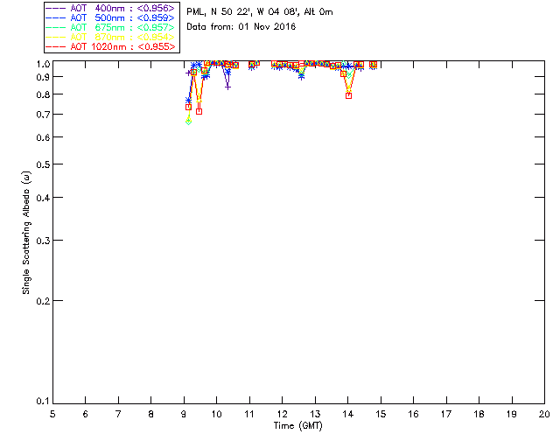
Task: Click the AOT 500nm legend entry
Action: [110, 17]
